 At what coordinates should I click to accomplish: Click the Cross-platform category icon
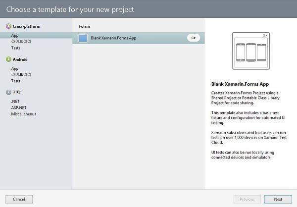[8, 26]
